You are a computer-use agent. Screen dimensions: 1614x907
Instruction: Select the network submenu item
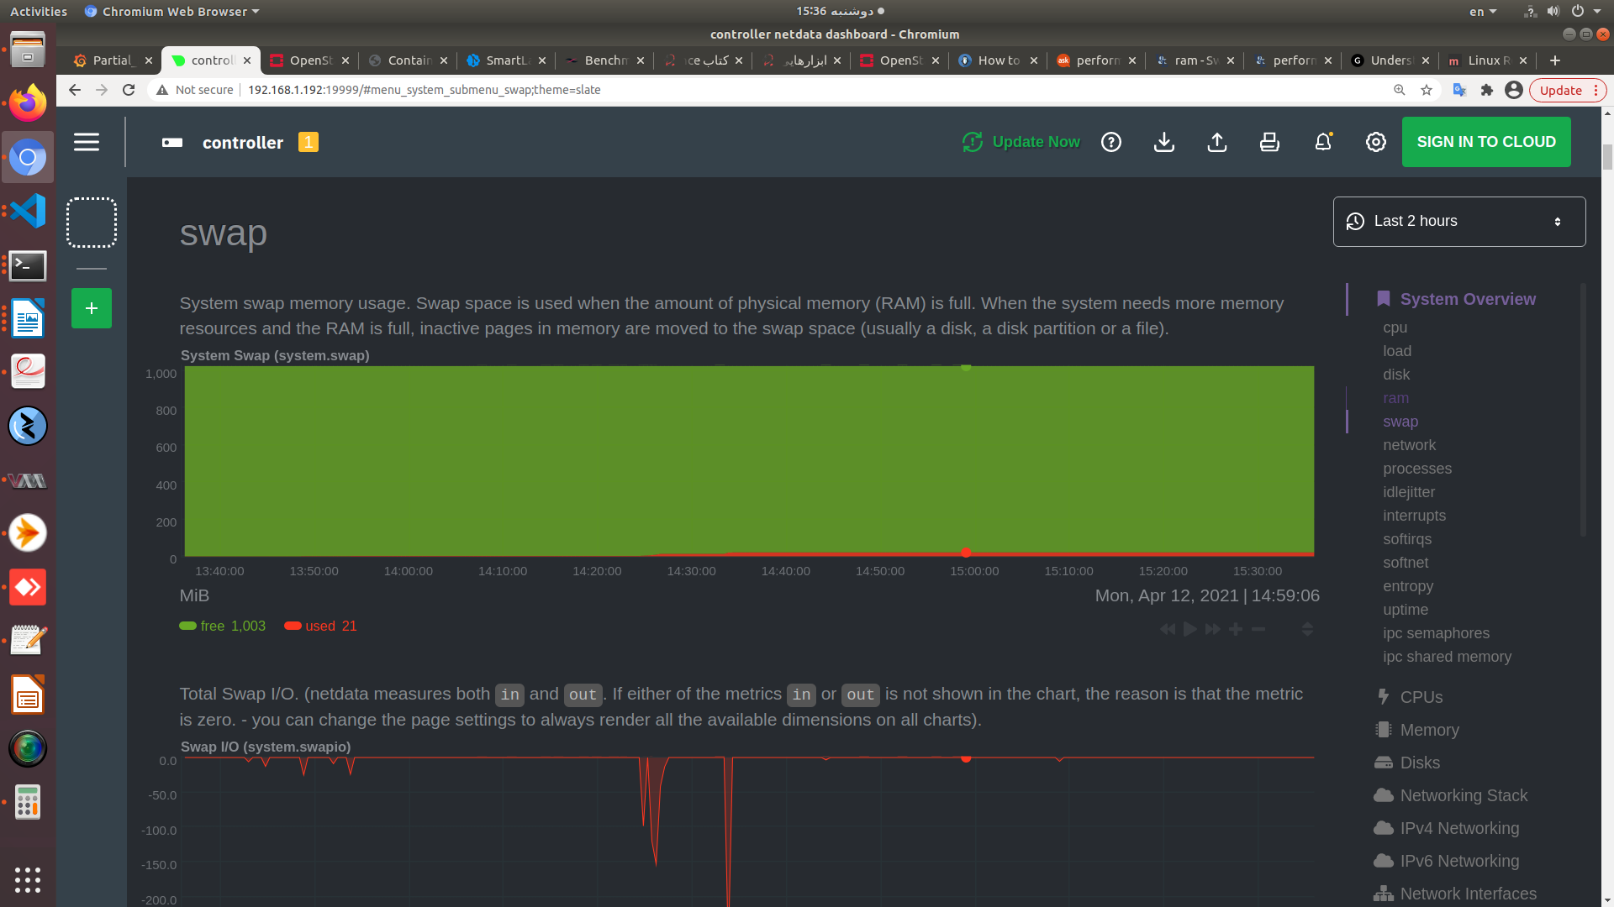click(1409, 445)
